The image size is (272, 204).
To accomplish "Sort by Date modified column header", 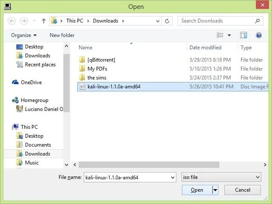I will click(205, 48).
